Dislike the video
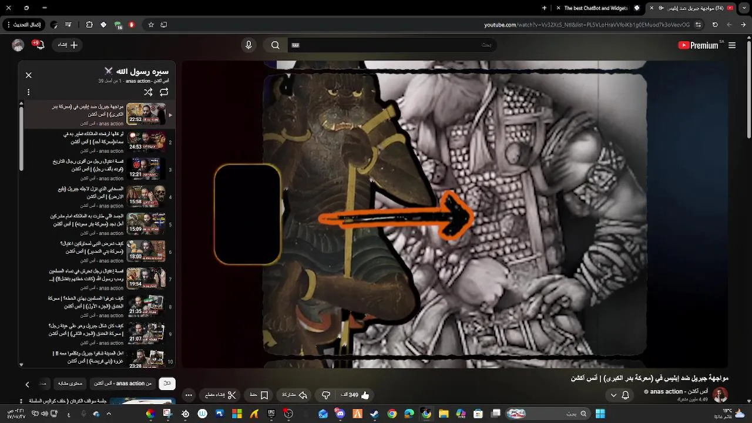This screenshot has height=423, width=752. pos(326,395)
